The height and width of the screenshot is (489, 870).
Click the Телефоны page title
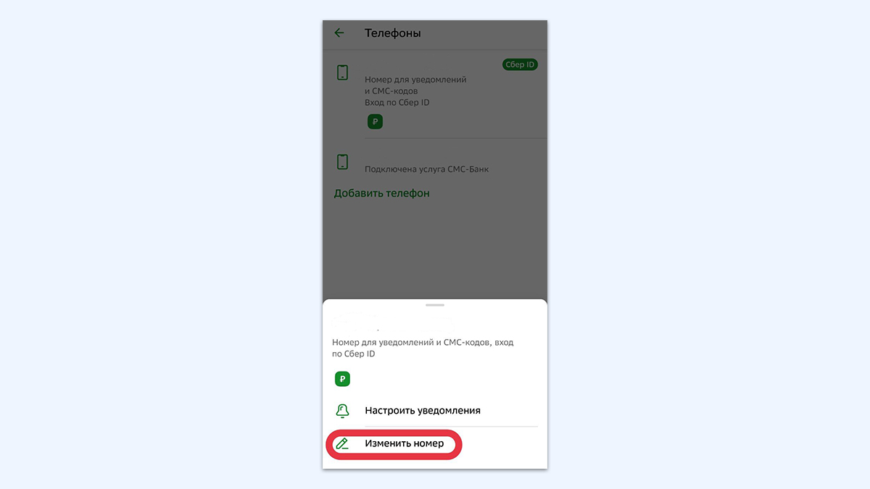pyautogui.click(x=392, y=33)
